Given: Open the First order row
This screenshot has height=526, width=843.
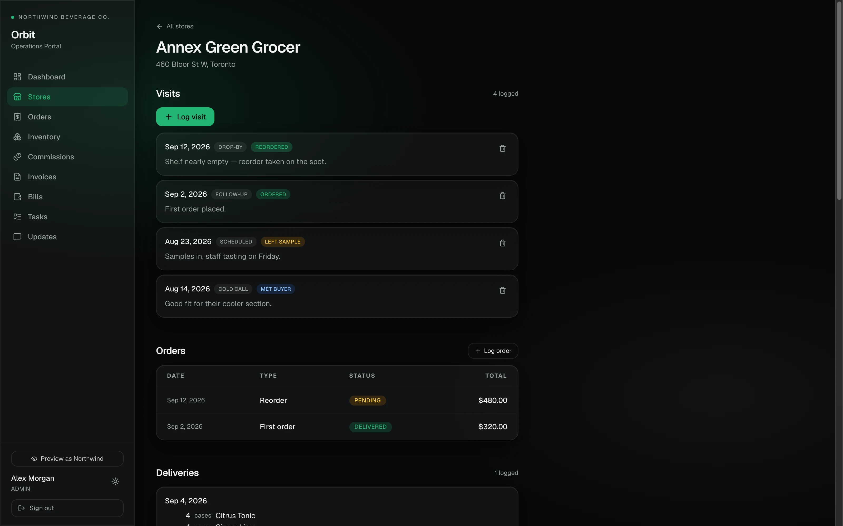Looking at the screenshot, I should (x=337, y=427).
